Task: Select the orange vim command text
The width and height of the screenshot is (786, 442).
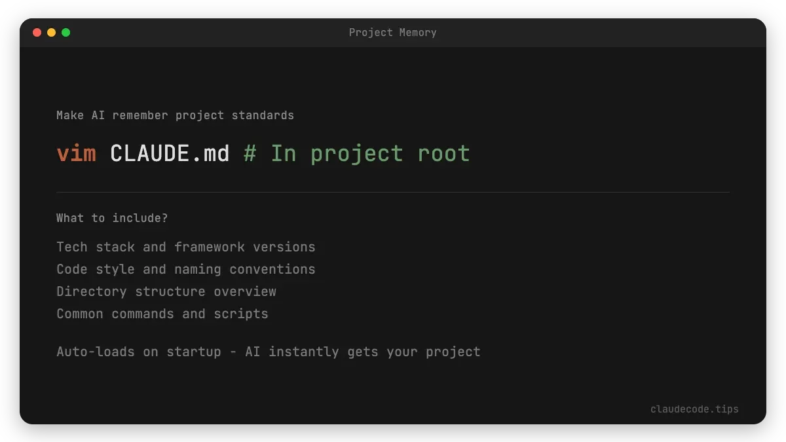Action: (x=77, y=153)
